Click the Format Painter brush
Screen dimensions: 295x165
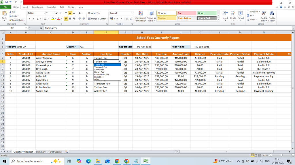(x=10, y=20)
